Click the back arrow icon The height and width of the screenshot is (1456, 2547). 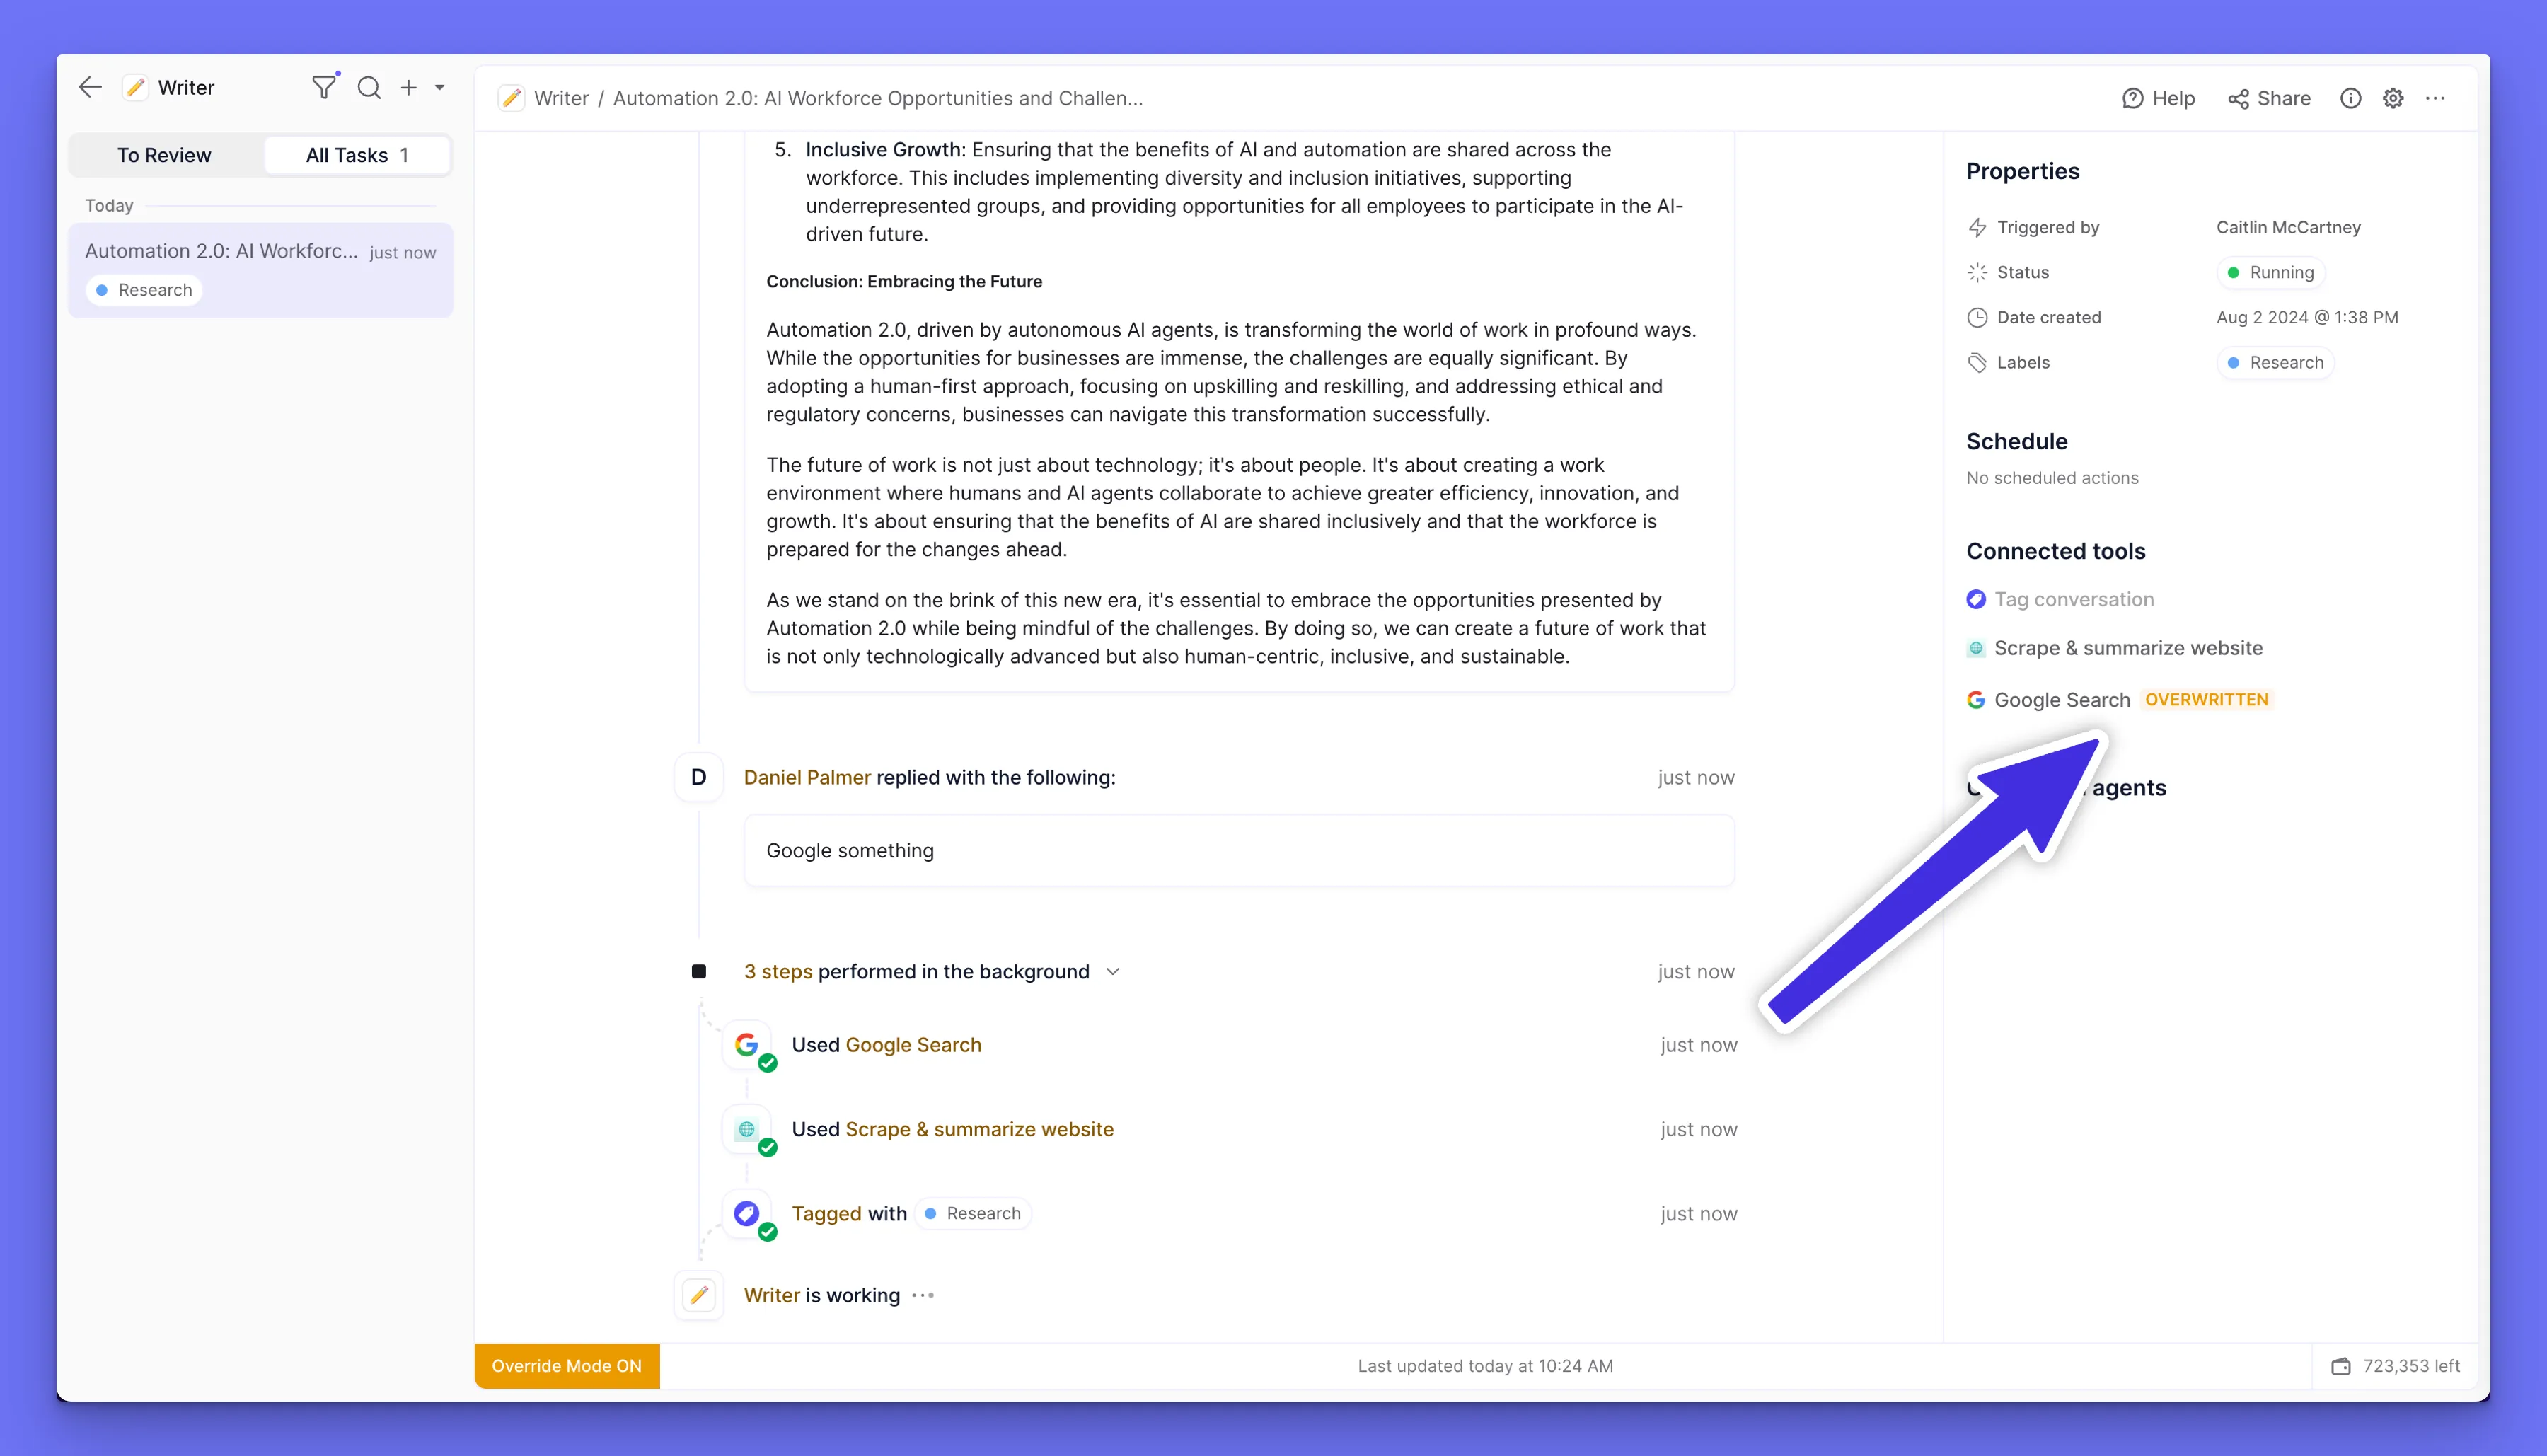(x=90, y=87)
